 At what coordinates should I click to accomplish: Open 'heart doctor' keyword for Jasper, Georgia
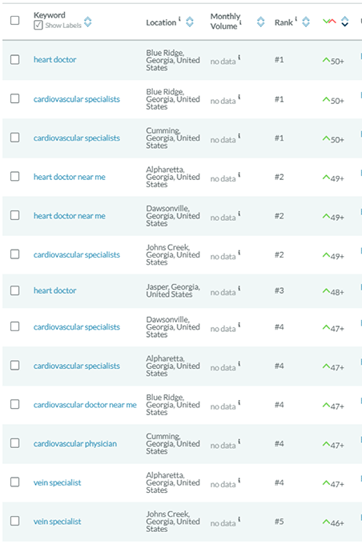[55, 290]
